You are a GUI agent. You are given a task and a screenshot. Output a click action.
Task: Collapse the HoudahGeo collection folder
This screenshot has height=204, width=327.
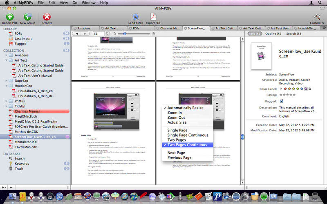point(6,86)
